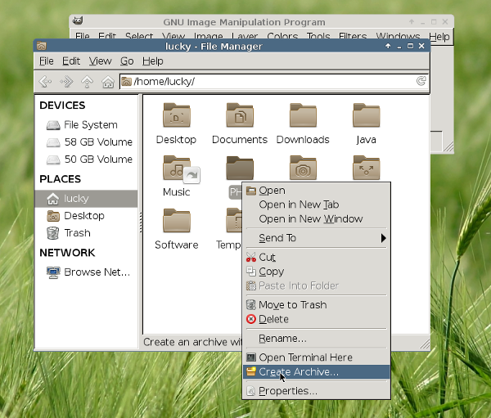Open the View menu in File Manager
Screen dimensions: 491x418
pos(100,61)
